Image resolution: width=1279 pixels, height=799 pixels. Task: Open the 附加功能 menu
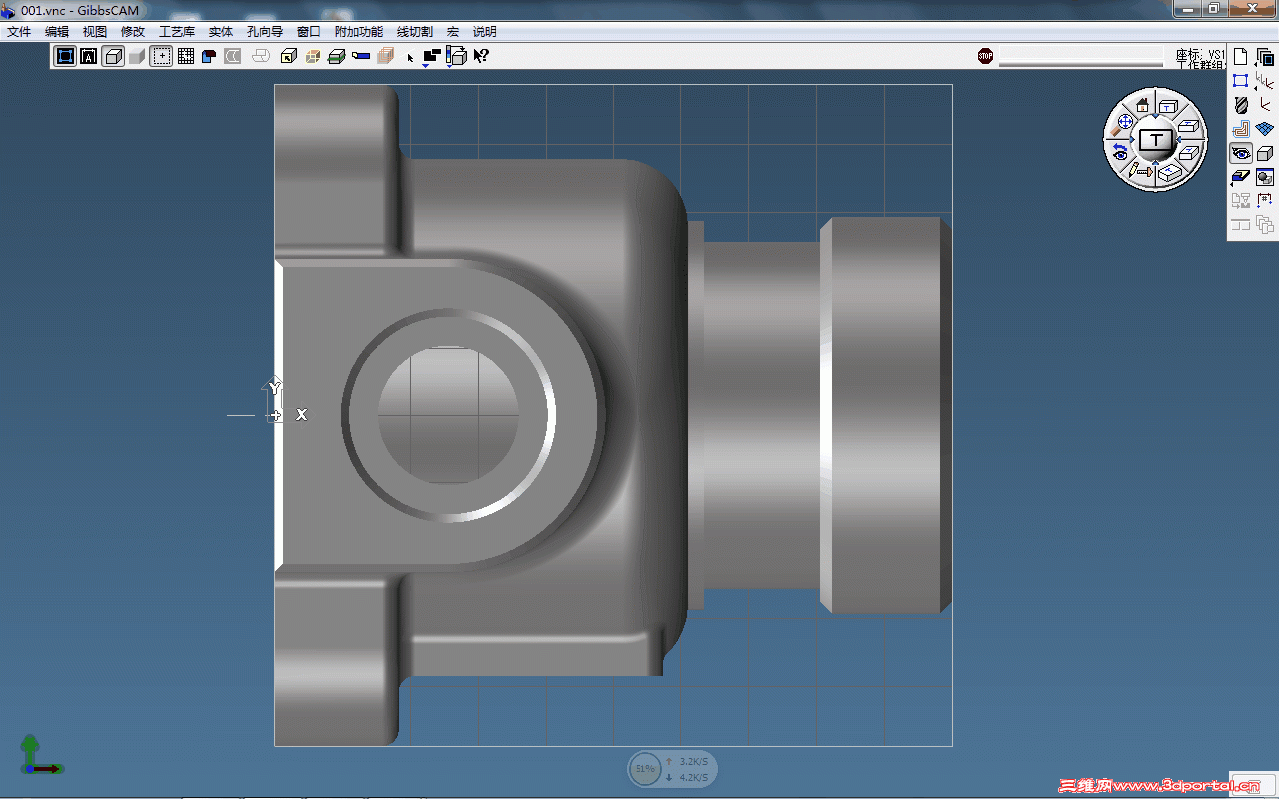coord(359,32)
